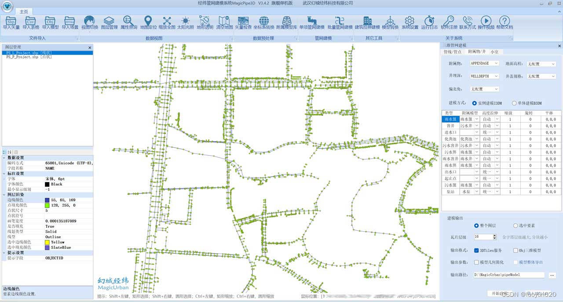This screenshot has height=302, width=563.
Task: Click the 选中边线颜色 Yellow swatch
Action: click(47, 242)
